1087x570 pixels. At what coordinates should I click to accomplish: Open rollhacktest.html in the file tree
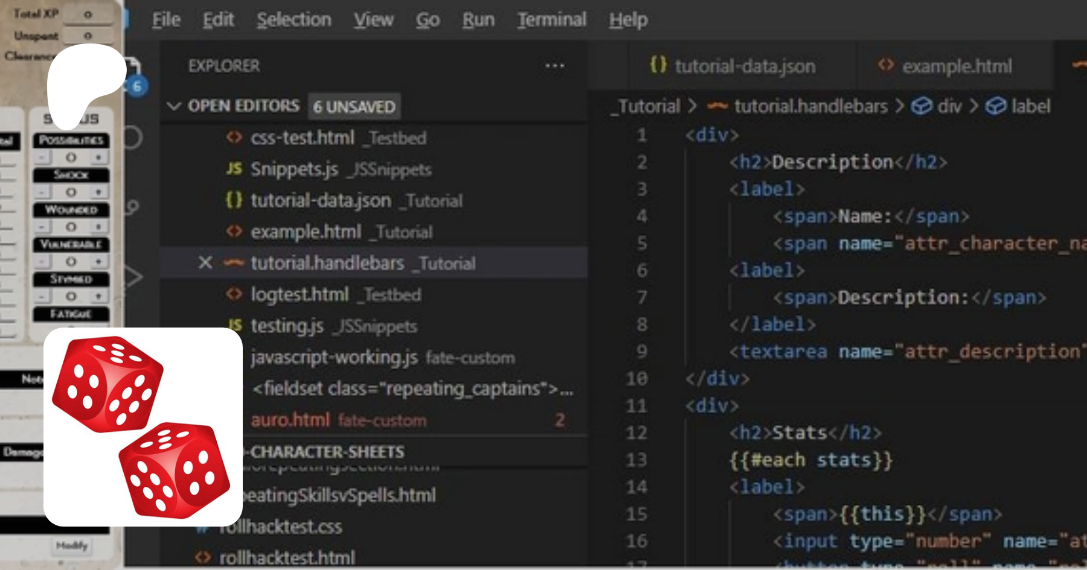pyautogui.click(x=287, y=558)
